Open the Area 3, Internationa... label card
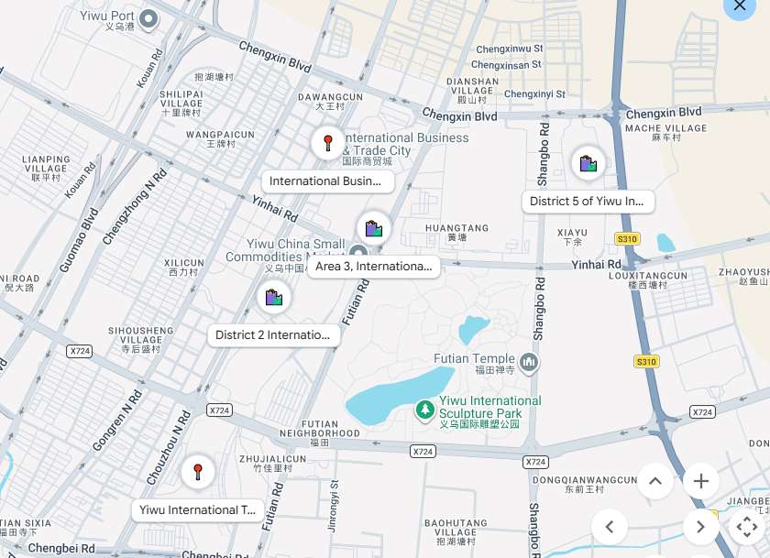 [374, 267]
